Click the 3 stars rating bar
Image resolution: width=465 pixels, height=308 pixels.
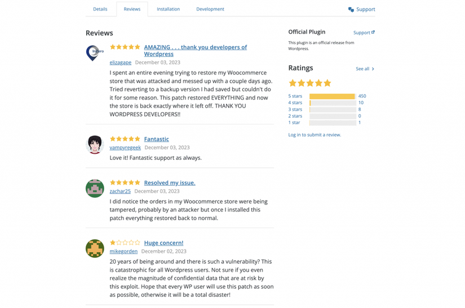click(x=333, y=109)
